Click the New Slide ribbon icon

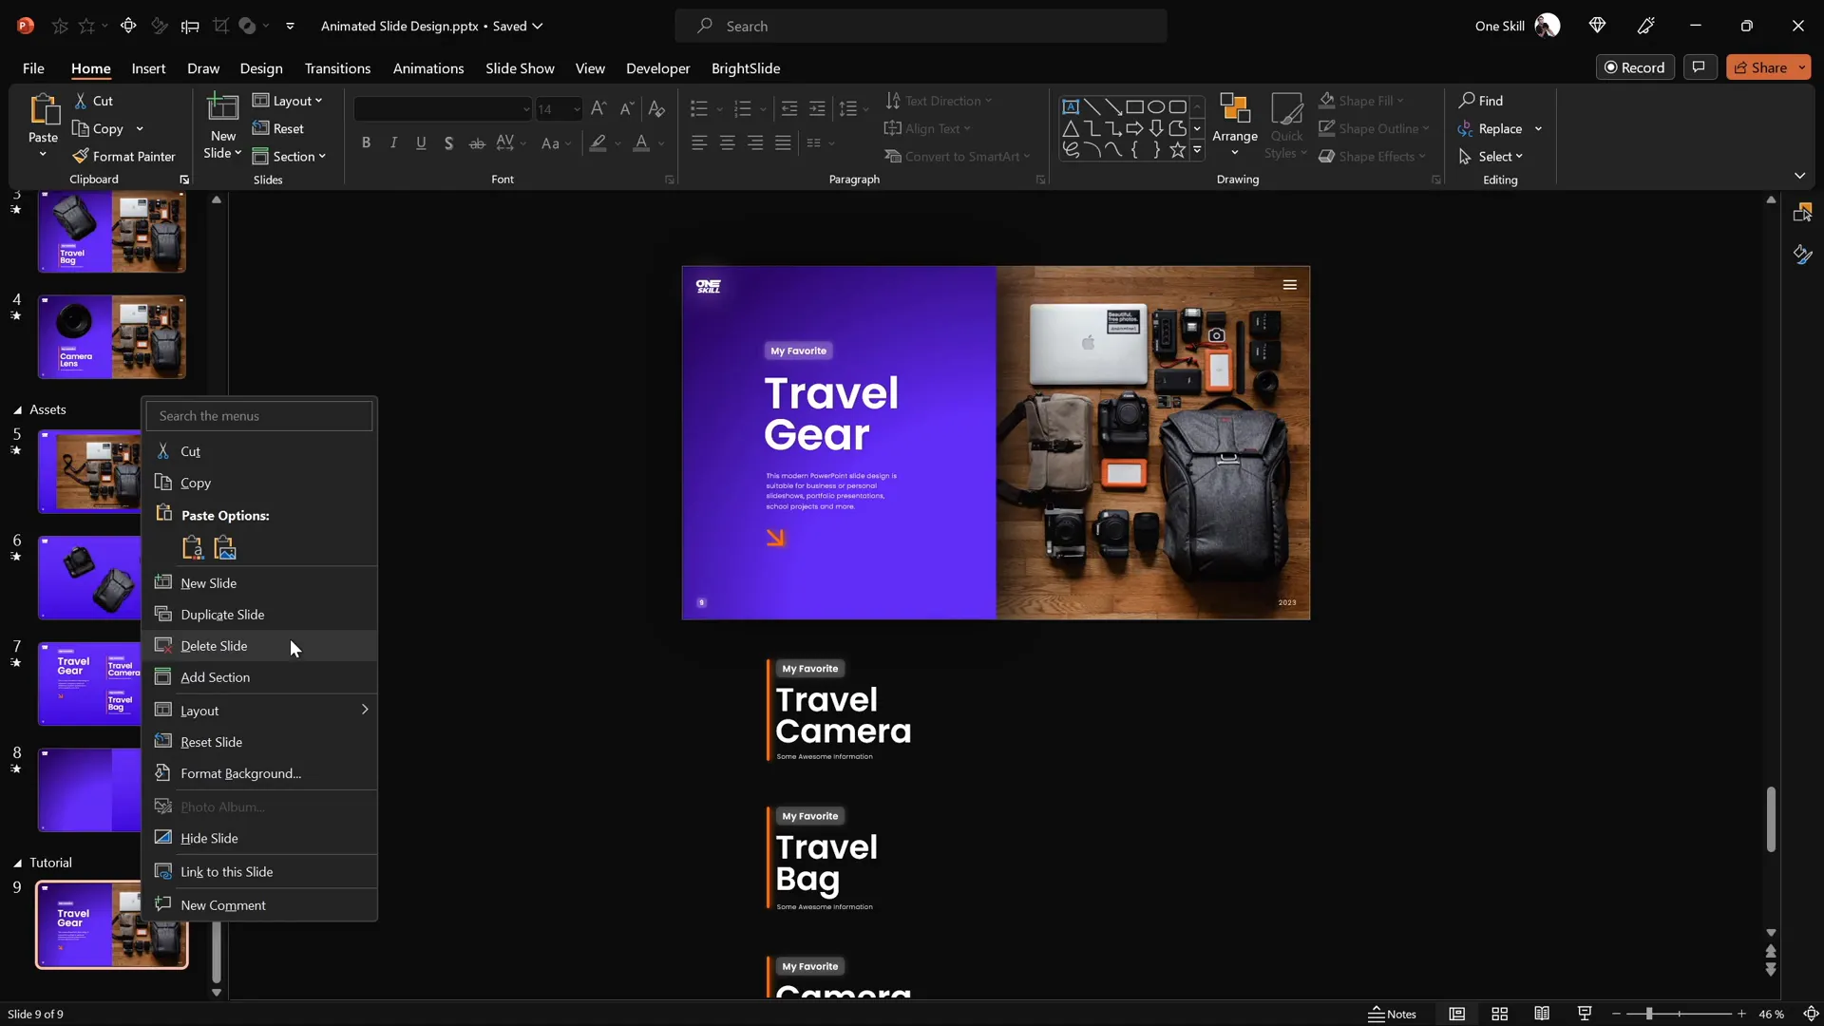point(223,107)
